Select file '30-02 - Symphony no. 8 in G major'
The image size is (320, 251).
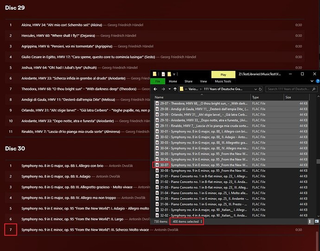(x=231, y=137)
